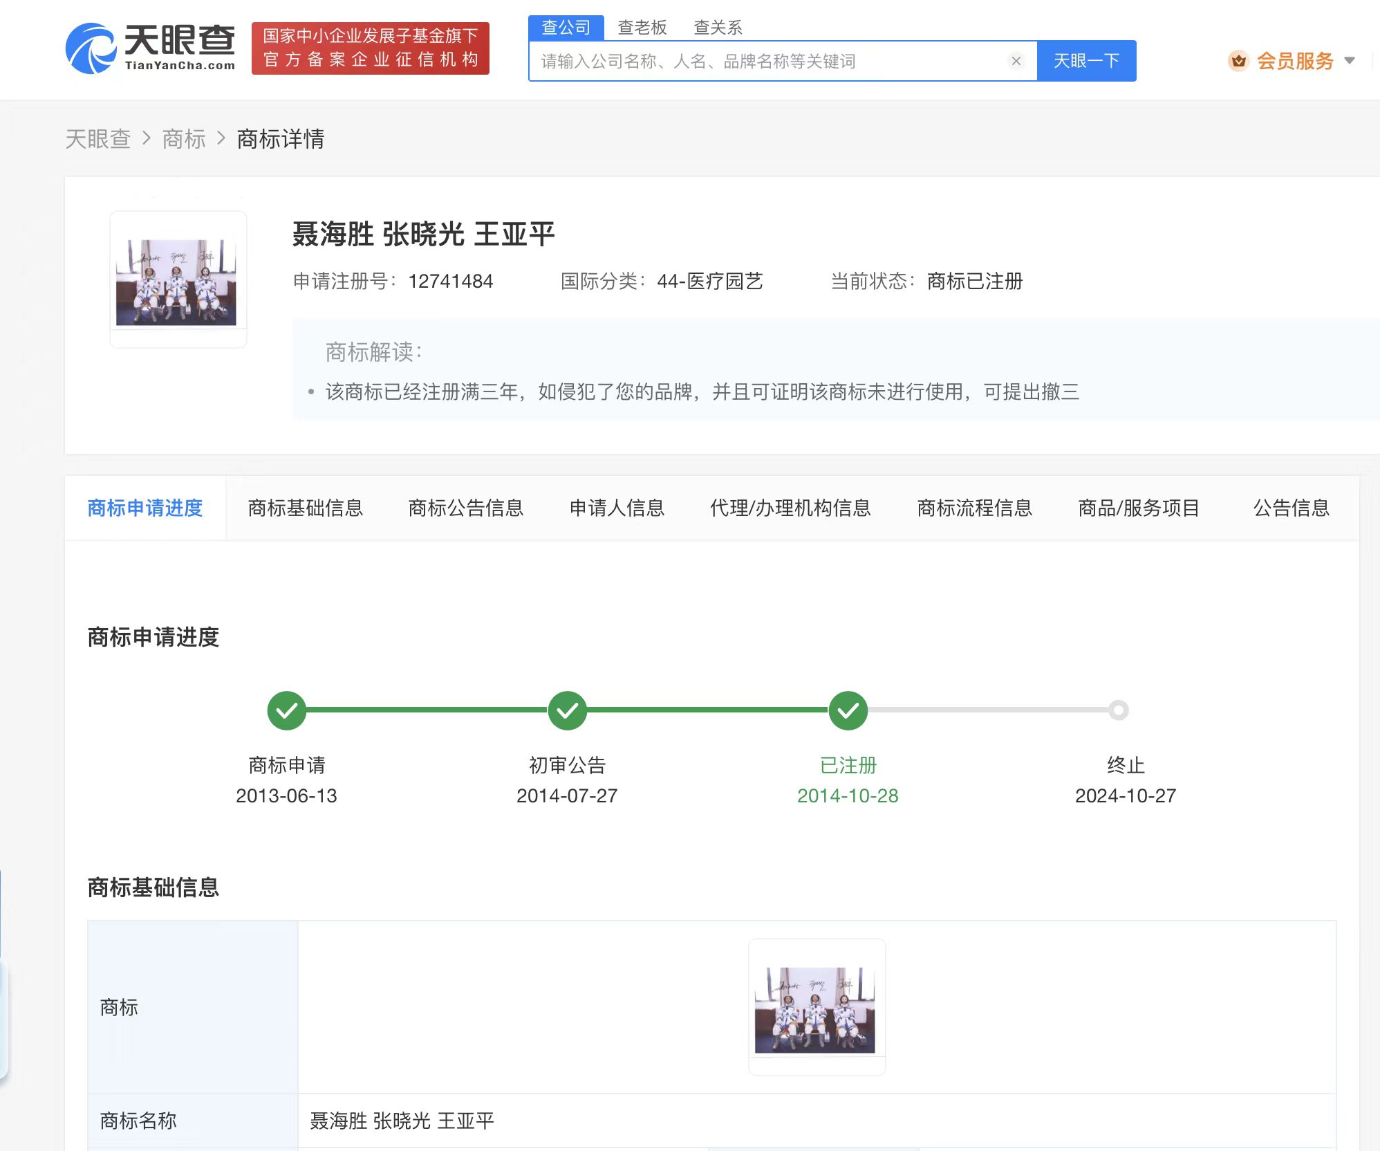Viewport: 1380px width, 1151px height.
Task: Clear the search box with the X icon
Action: tap(1015, 61)
